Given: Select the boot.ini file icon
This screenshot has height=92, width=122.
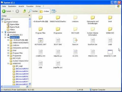Looking at the screenshot, I should pyautogui.click(x=75, y=40).
